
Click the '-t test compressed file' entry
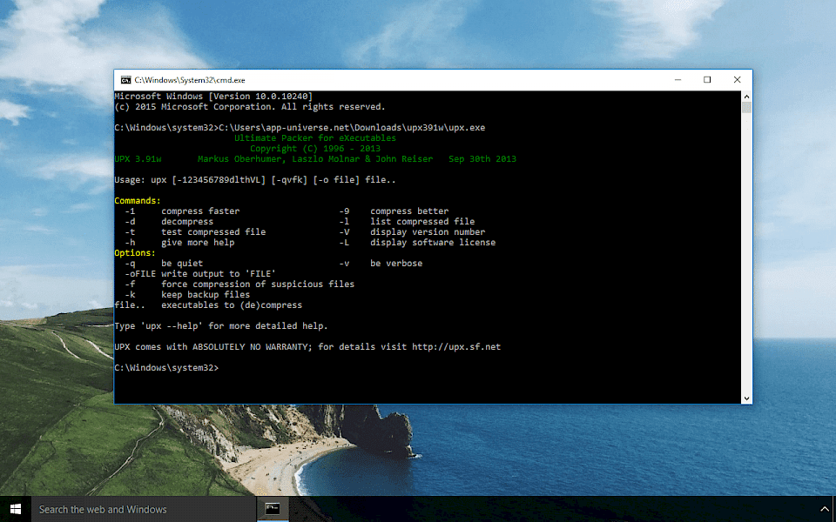point(195,231)
